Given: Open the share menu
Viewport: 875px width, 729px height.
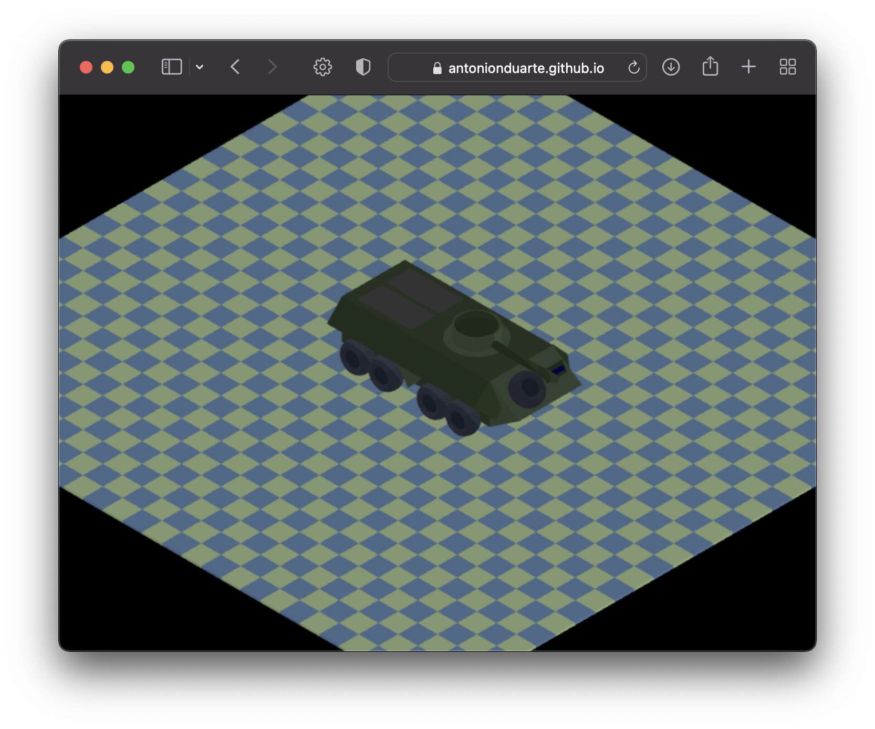Looking at the screenshot, I should tap(710, 66).
